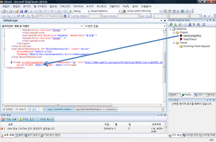The image size is (216, 142).
Task: Open the 디버그(D) menu
Action: tap(65, 6)
